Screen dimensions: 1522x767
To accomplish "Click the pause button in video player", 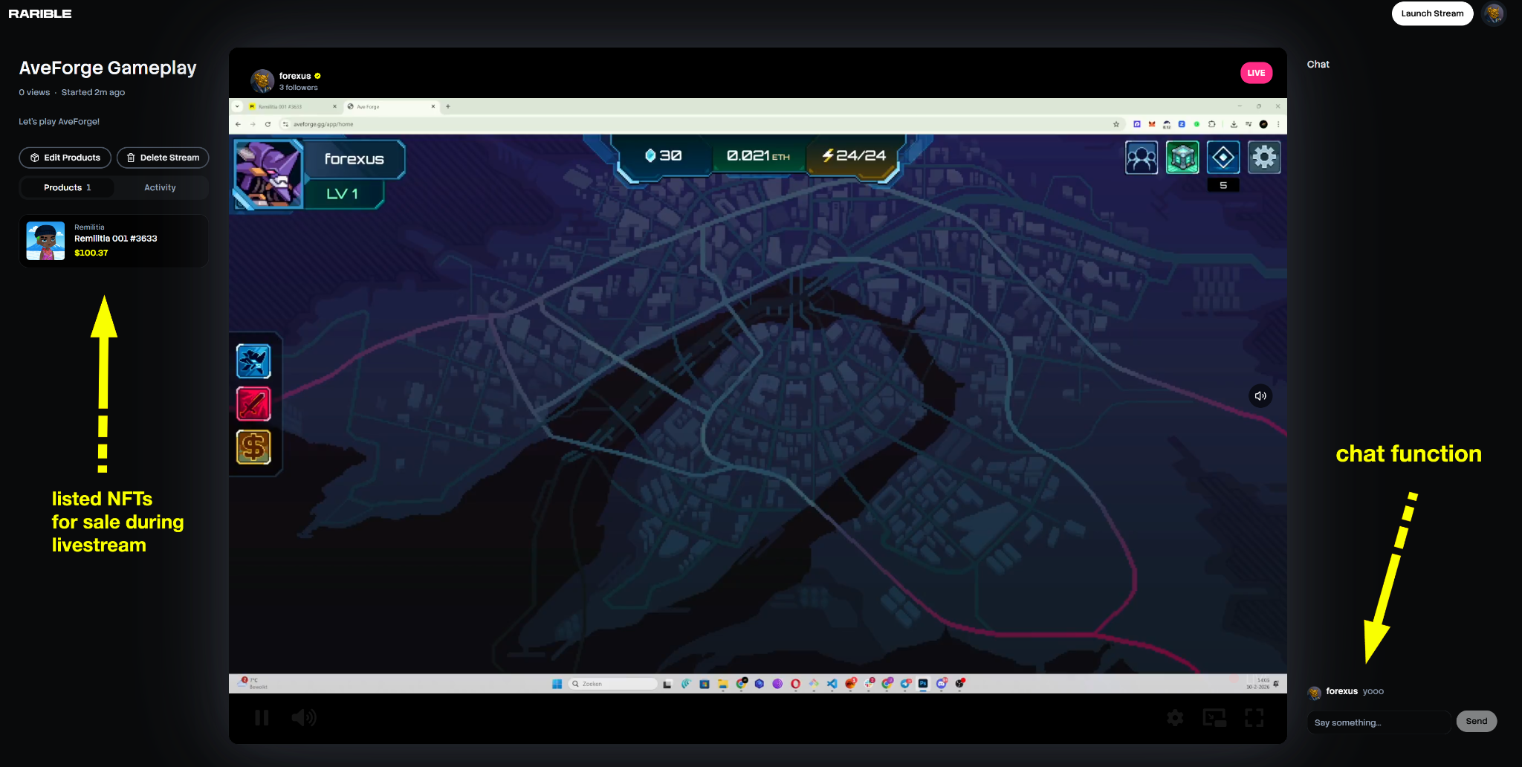I will [262, 717].
